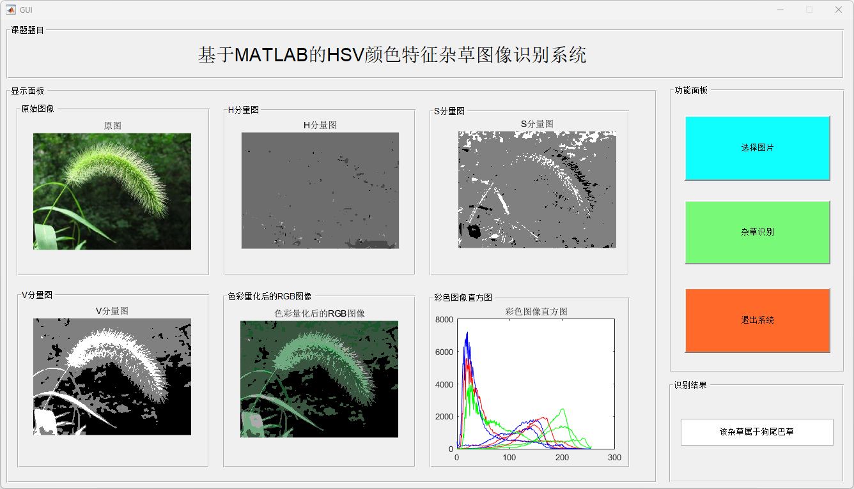Click the 基于MATLAB的HSV颜色特征杂草图像识别系统 heading
Viewport: 854px width, 489px height.
pyautogui.click(x=392, y=55)
